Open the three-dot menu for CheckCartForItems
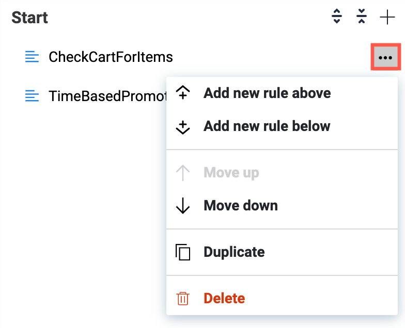This screenshot has height=328, width=405. point(385,58)
